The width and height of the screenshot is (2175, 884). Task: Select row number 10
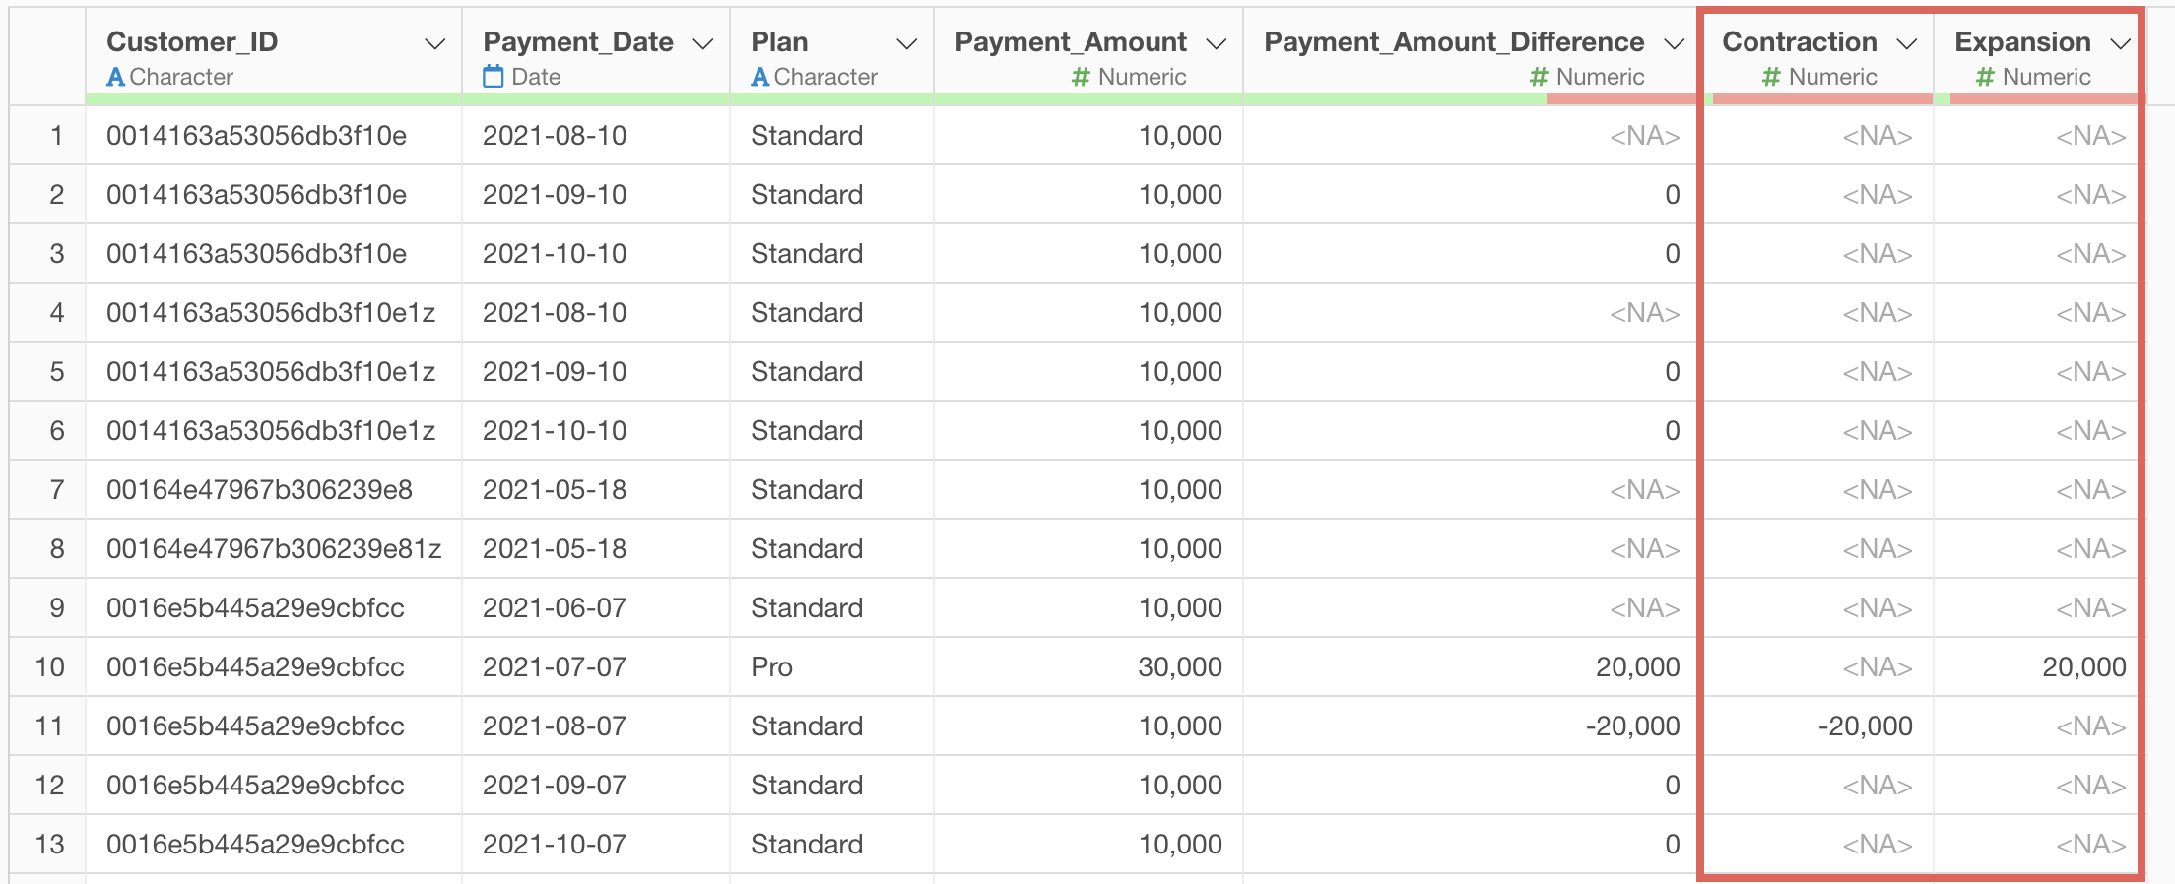pos(49,667)
